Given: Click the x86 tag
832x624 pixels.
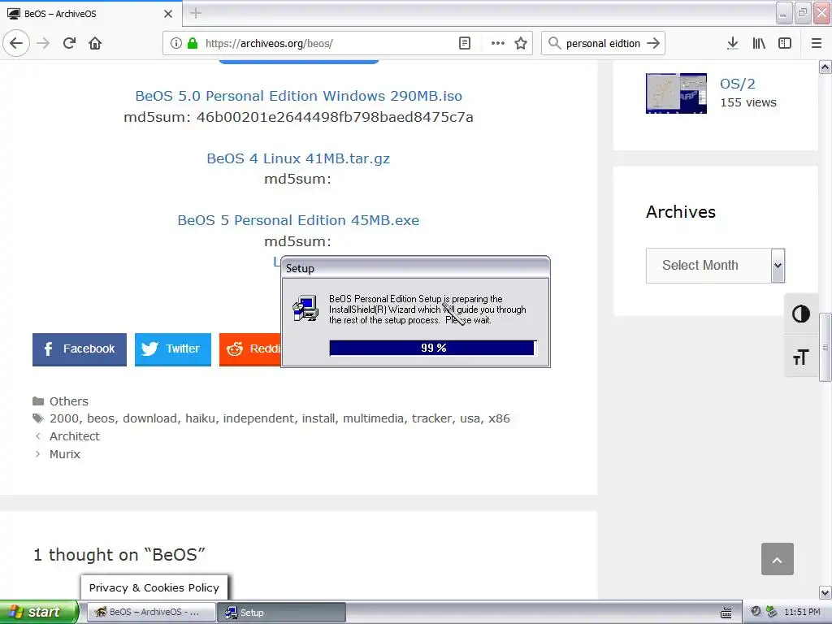Looking at the screenshot, I should point(500,418).
